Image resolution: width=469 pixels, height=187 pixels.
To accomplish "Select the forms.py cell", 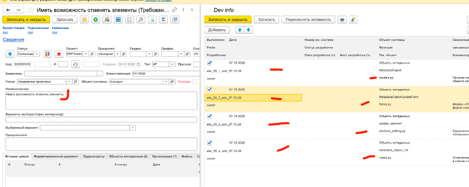I will [414, 105].
